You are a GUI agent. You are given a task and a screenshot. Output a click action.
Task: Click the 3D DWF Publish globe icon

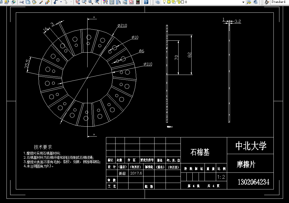point(13,2)
